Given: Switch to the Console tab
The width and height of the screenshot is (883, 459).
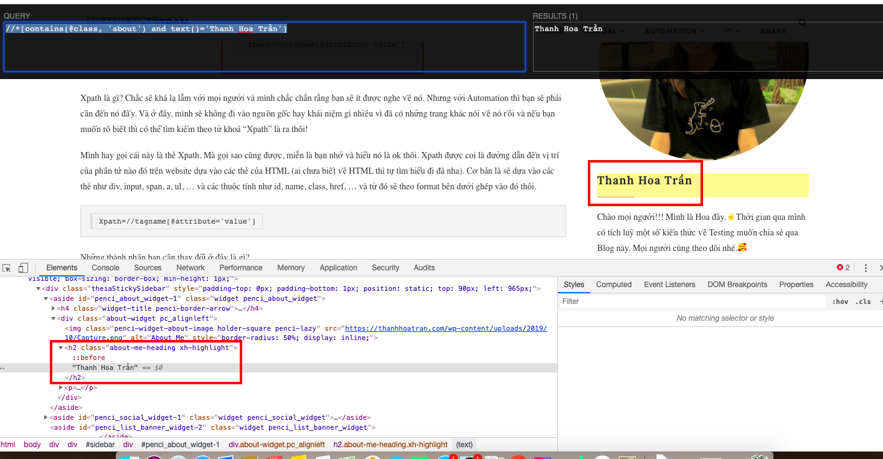Looking at the screenshot, I should 106,268.
